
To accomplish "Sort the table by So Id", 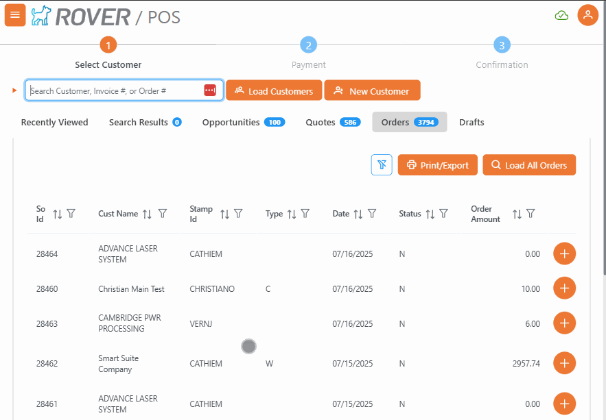I will 58,214.
